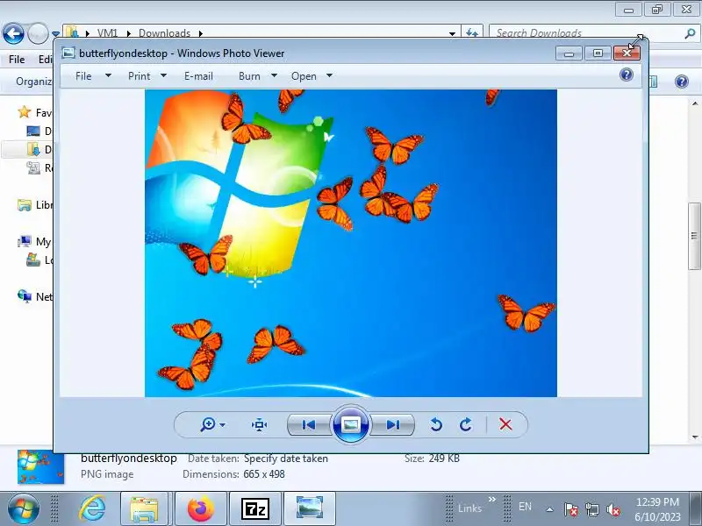Image resolution: width=702 pixels, height=526 pixels.
Task: Open the Explorer Organize menu
Action: pos(33,82)
